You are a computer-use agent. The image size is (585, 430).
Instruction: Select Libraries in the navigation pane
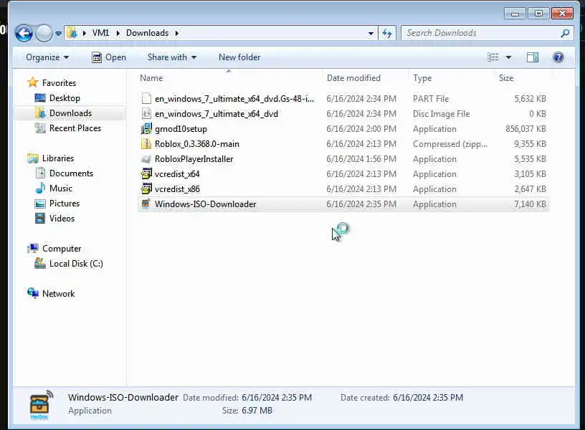click(58, 158)
